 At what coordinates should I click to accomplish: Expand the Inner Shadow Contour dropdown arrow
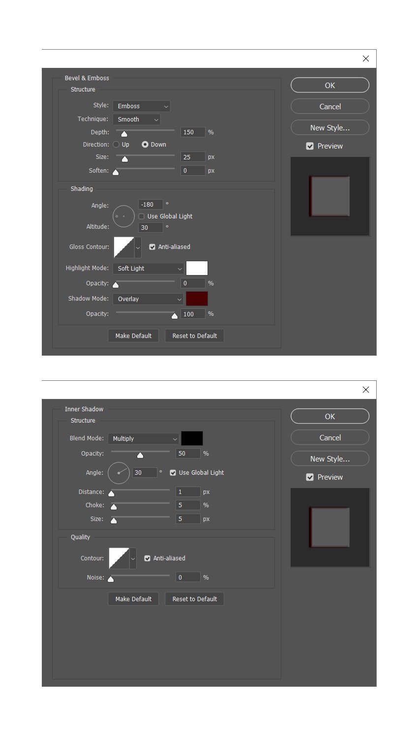132,558
